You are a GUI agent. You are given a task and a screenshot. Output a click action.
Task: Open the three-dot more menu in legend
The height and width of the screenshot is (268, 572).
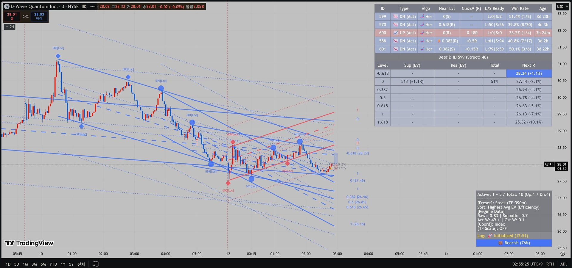coord(93,7)
